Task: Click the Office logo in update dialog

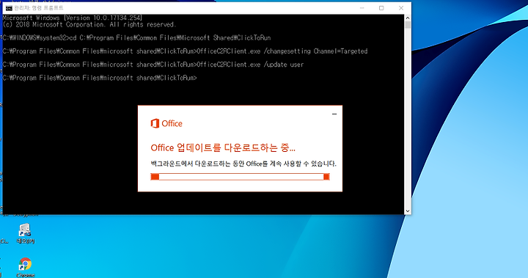Action: pos(166,123)
